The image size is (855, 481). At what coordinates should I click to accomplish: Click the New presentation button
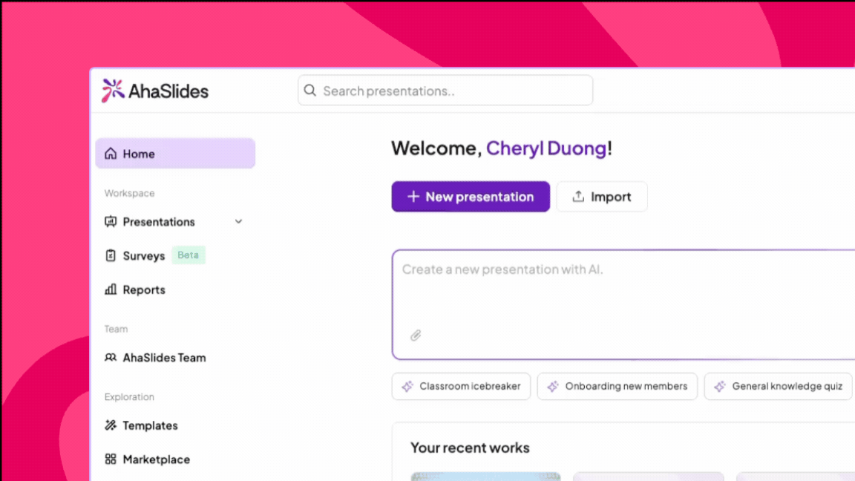pos(471,196)
